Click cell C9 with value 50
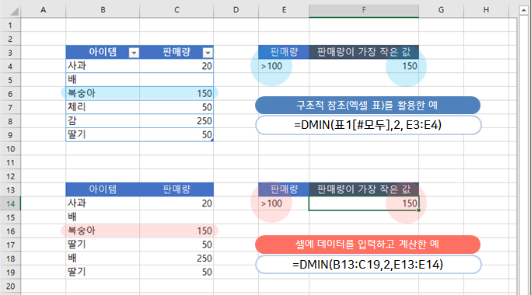 pos(176,134)
